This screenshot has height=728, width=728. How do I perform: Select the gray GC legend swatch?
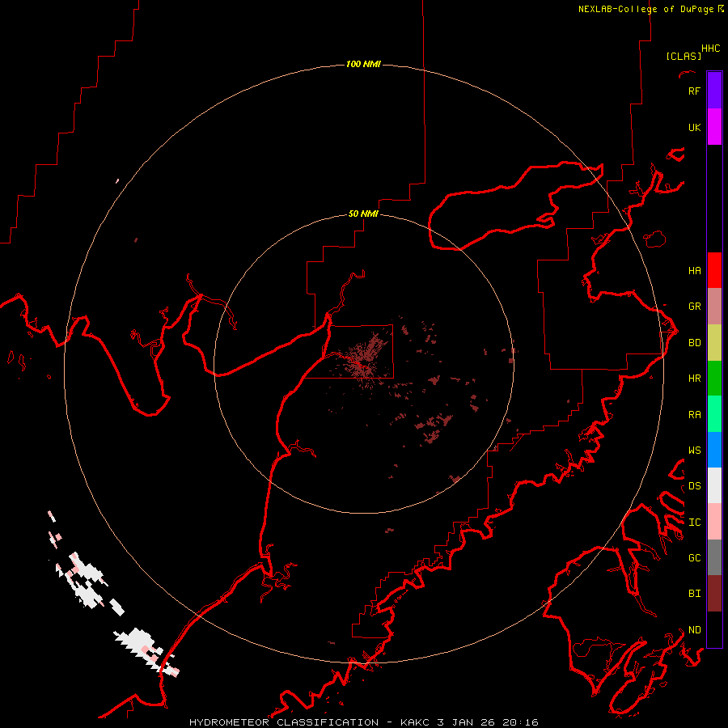click(714, 557)
